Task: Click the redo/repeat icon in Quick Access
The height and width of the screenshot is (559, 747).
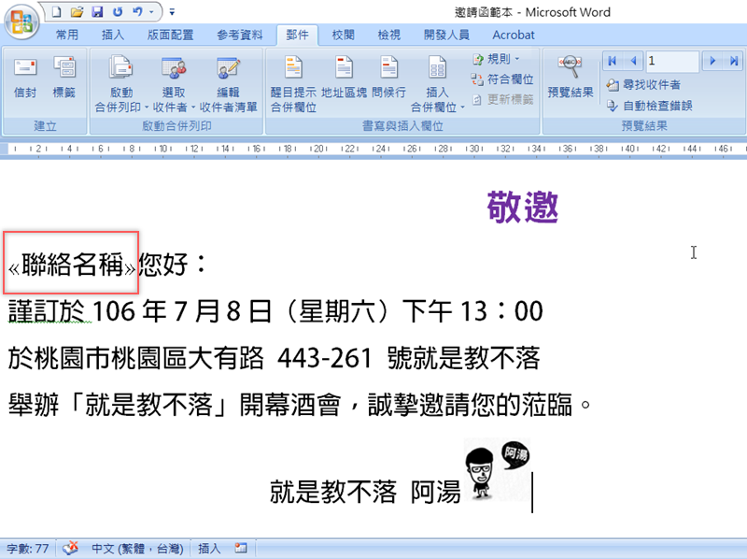Action: [x=118, y=12]
